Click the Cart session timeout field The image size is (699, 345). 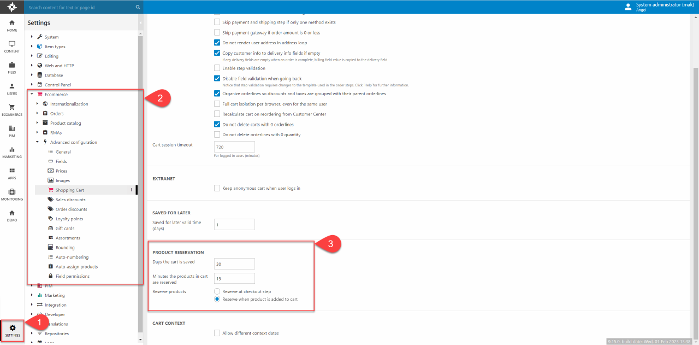(x=234, y=147)
